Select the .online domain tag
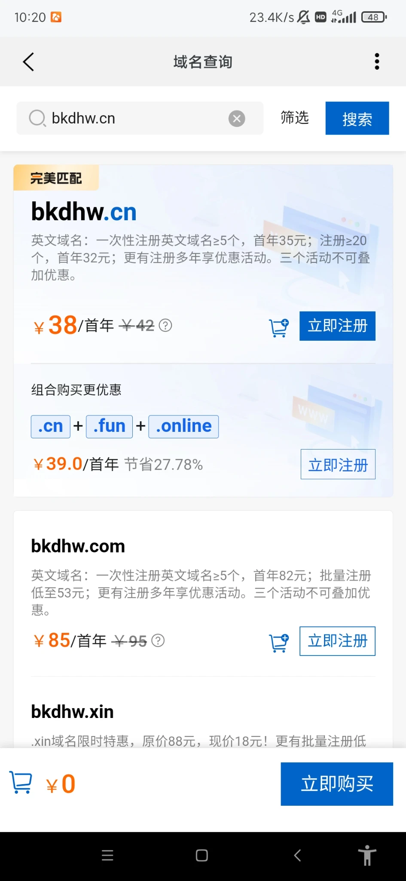The height and width of the screenshot is (881, 406). click(183, 426)
